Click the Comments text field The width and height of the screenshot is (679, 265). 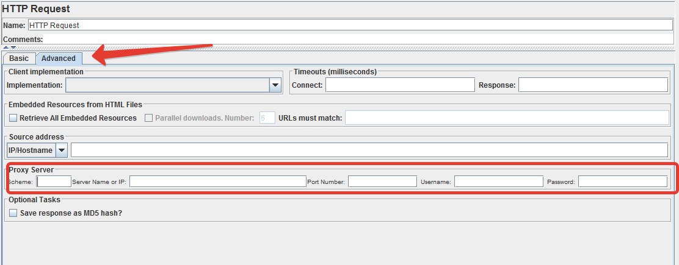(358, 40)
